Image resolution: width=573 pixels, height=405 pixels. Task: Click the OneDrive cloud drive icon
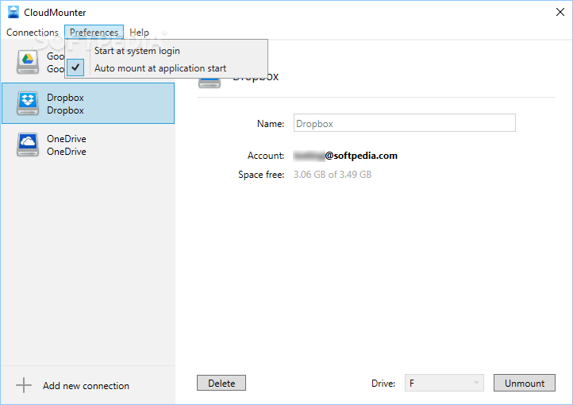tap(29, 145)
